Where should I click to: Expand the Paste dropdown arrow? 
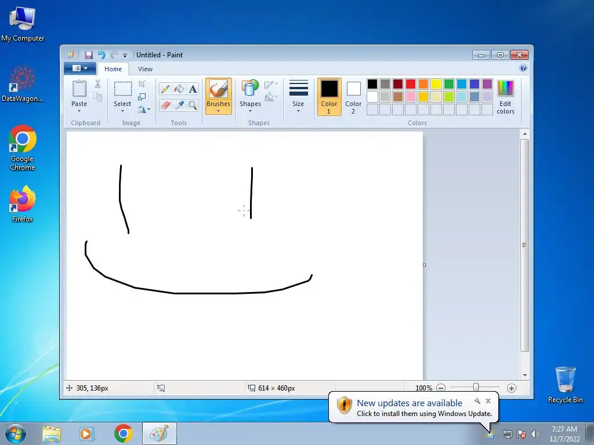pyautogui.click(x=79, y=111)
